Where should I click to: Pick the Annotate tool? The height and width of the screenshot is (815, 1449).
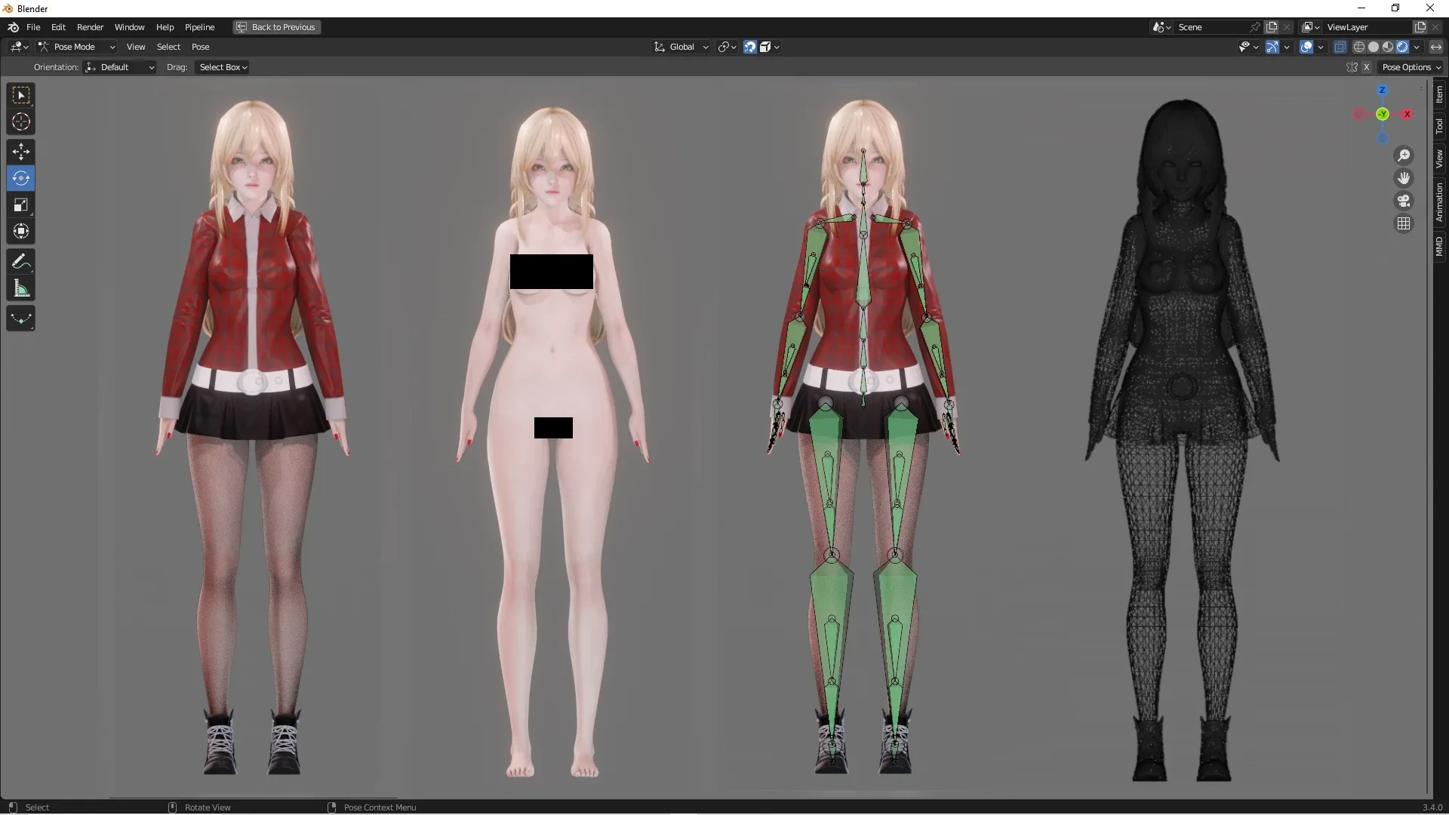[20, 261]
